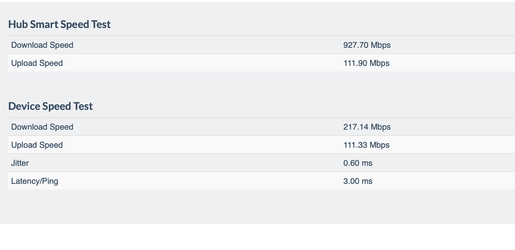
Task: Click the word "Ping" in the Latency/Ping label
Action: pos(49,181)
